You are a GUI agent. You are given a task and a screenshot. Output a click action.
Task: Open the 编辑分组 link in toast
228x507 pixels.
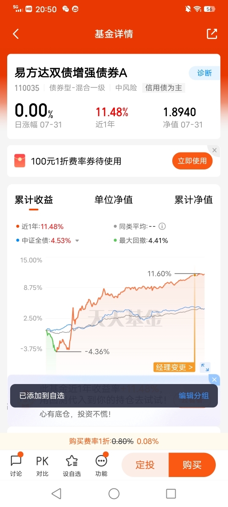[194, 395]
